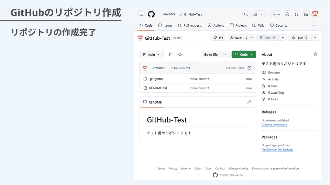The width and height of the screenshot is (330, 185).
Task: Open the plus create-new dropdown
Action: (276, 14)
